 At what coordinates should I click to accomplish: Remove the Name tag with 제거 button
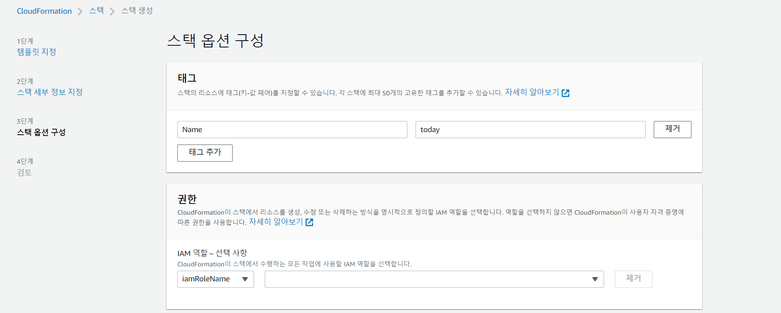click(673, 129)
